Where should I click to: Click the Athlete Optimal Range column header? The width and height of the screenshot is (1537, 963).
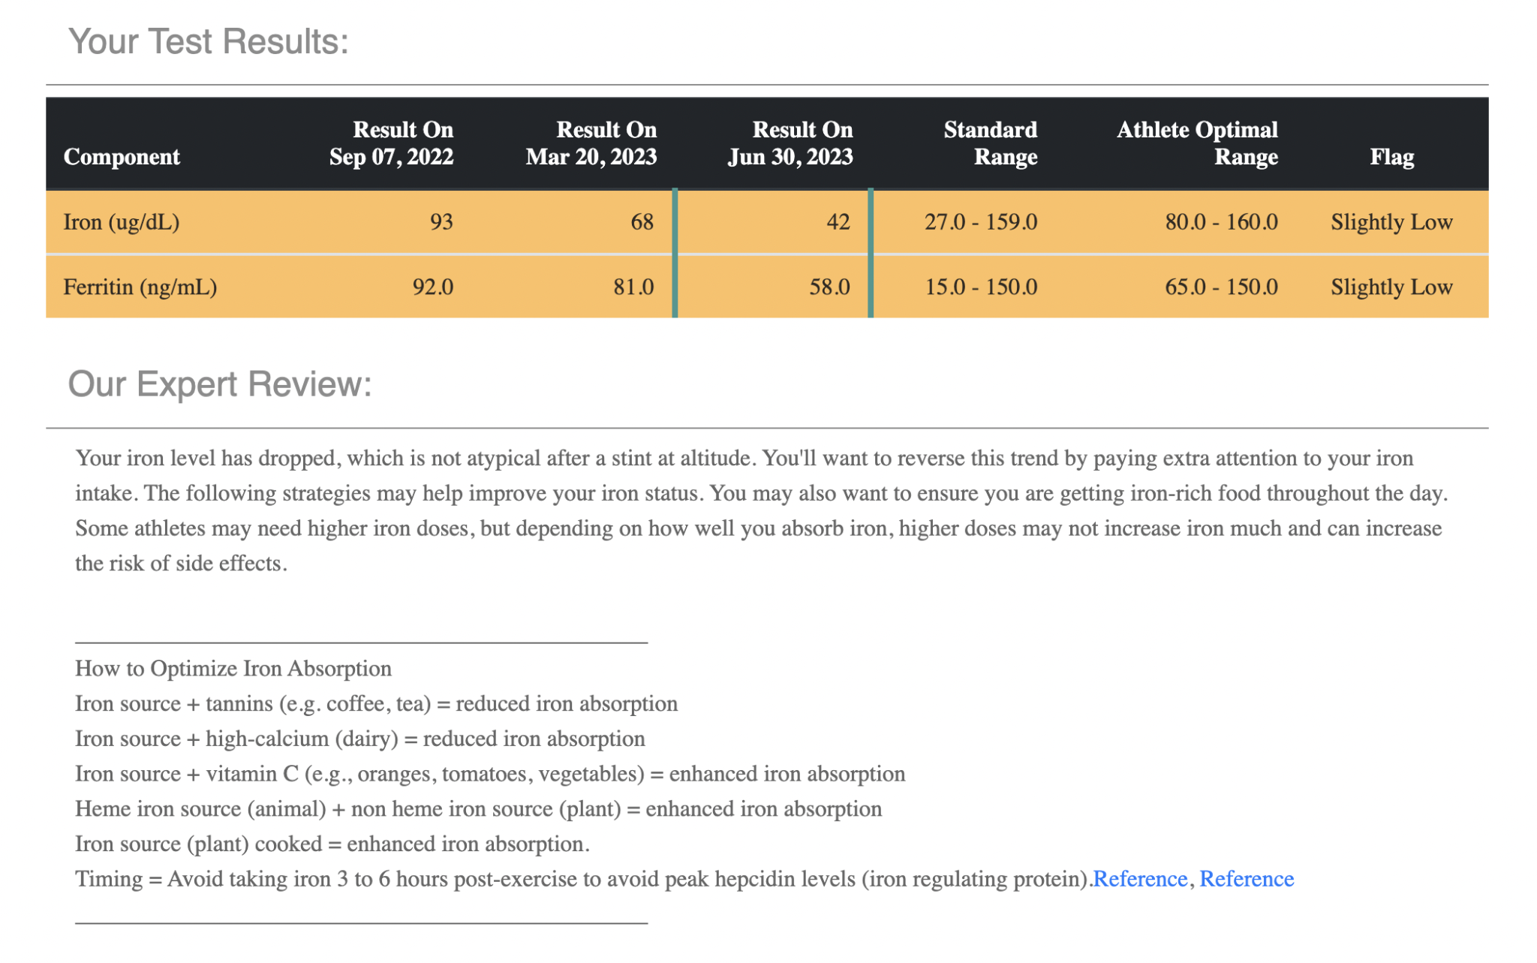[x=1197, y=143]
